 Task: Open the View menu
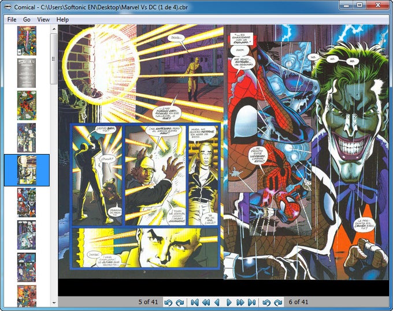tap(43, 20)
